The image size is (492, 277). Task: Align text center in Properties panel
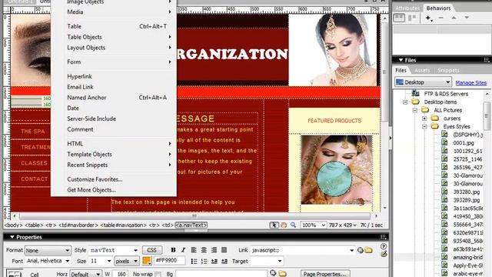(x=204, y=250)
